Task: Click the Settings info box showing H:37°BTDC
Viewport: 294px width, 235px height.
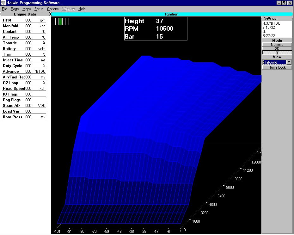Action: pos(277,29)
